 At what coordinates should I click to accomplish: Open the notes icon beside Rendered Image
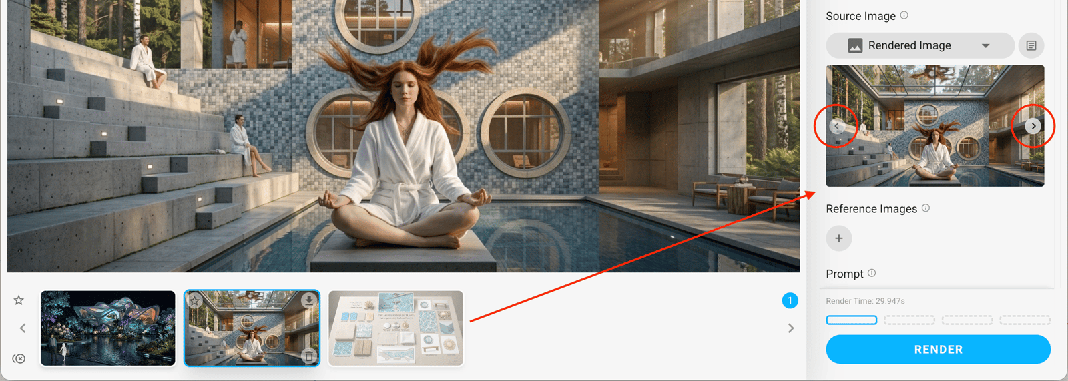pos(1031,45)
